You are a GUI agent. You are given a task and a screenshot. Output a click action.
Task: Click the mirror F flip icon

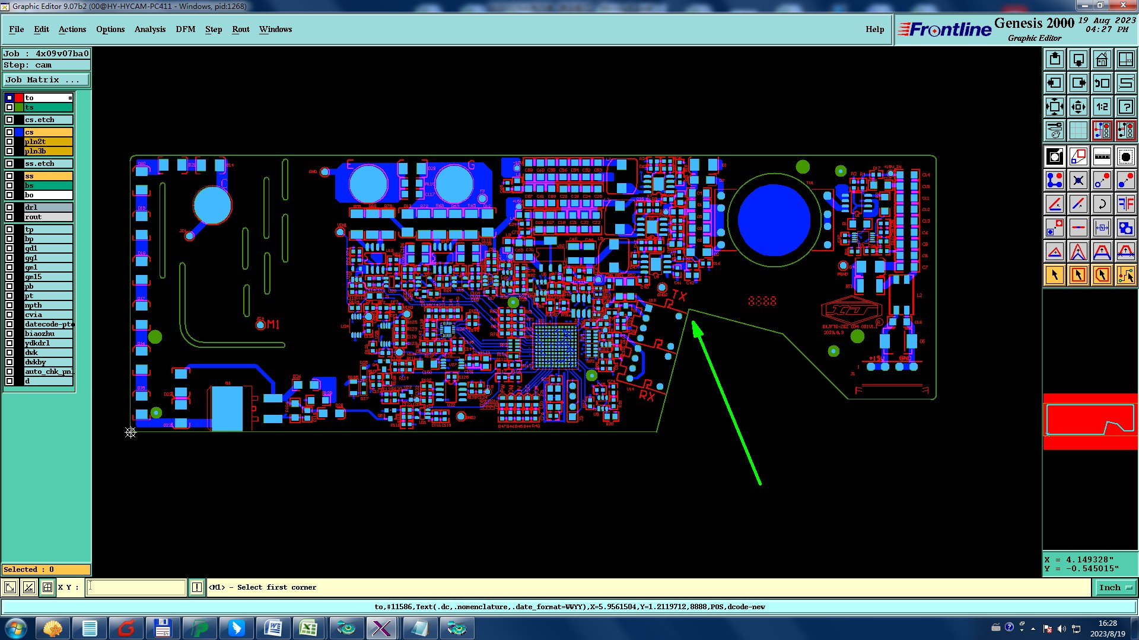coord(1126,204)
